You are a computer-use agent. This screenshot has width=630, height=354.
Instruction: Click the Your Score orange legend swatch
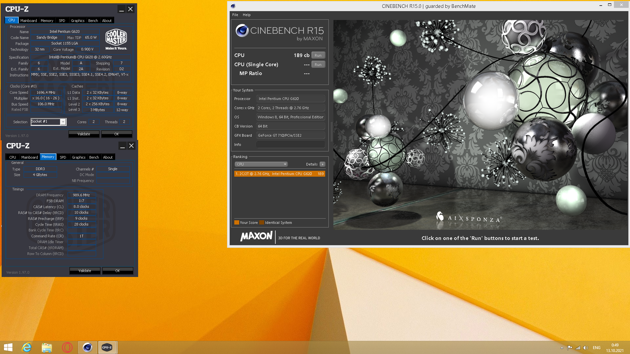pos(237,223)
